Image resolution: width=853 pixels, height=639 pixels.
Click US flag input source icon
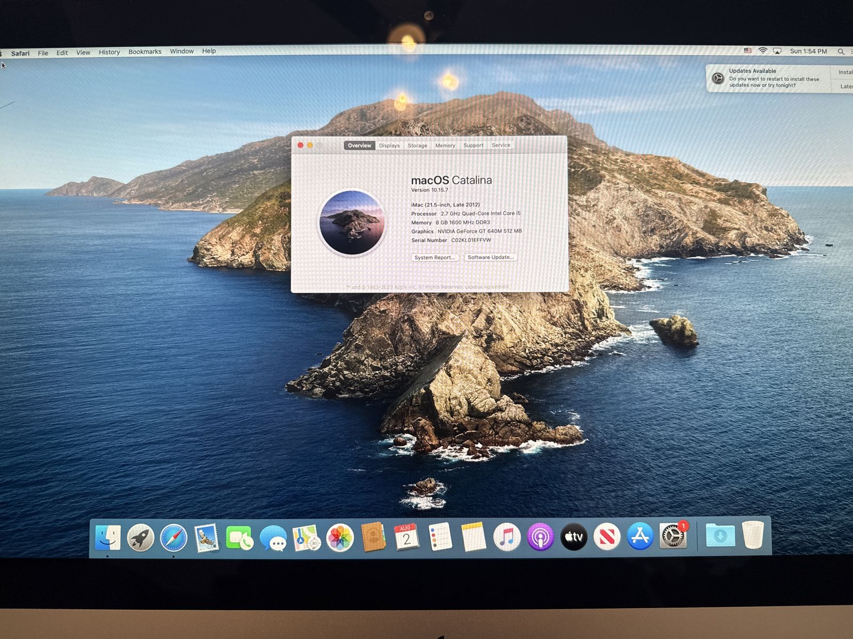(x=747, y=51)
